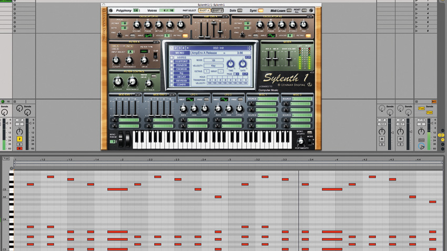Screen dimensions: 447x251
Task: Click the Amp Env A Attack slider
Action: 201,29
